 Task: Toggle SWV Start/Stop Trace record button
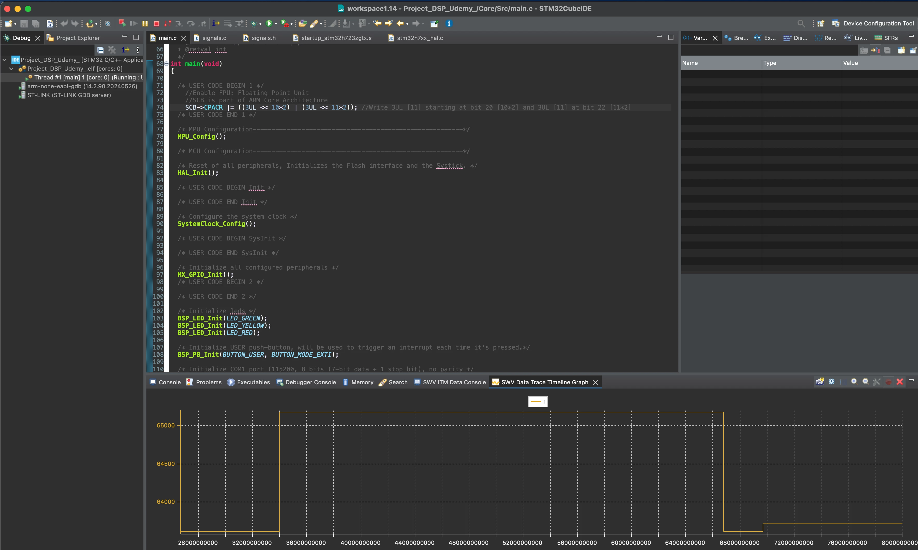tap(888, 382)
